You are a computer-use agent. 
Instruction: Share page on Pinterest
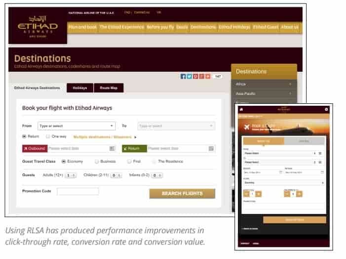195,77
